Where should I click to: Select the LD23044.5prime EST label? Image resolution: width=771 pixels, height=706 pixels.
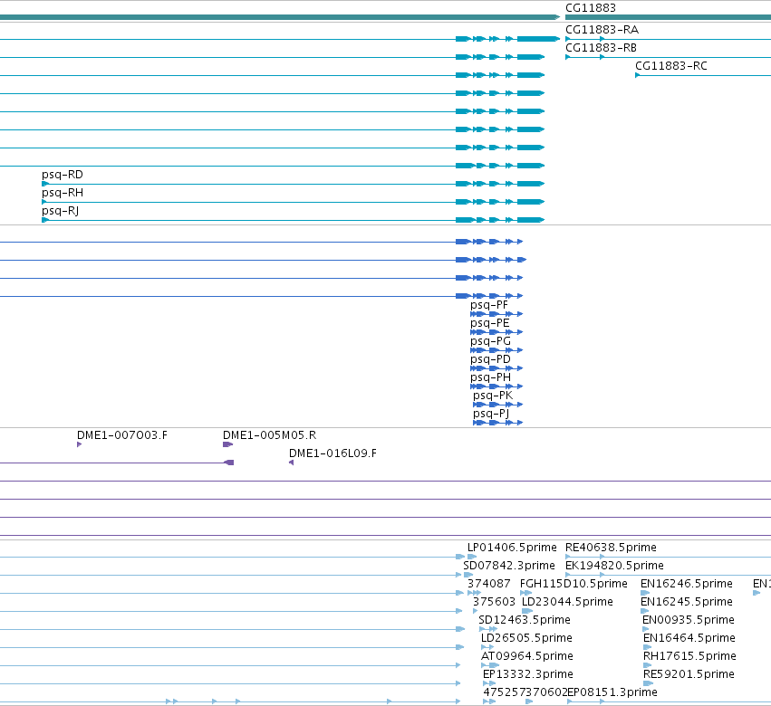tap(567, 602)
